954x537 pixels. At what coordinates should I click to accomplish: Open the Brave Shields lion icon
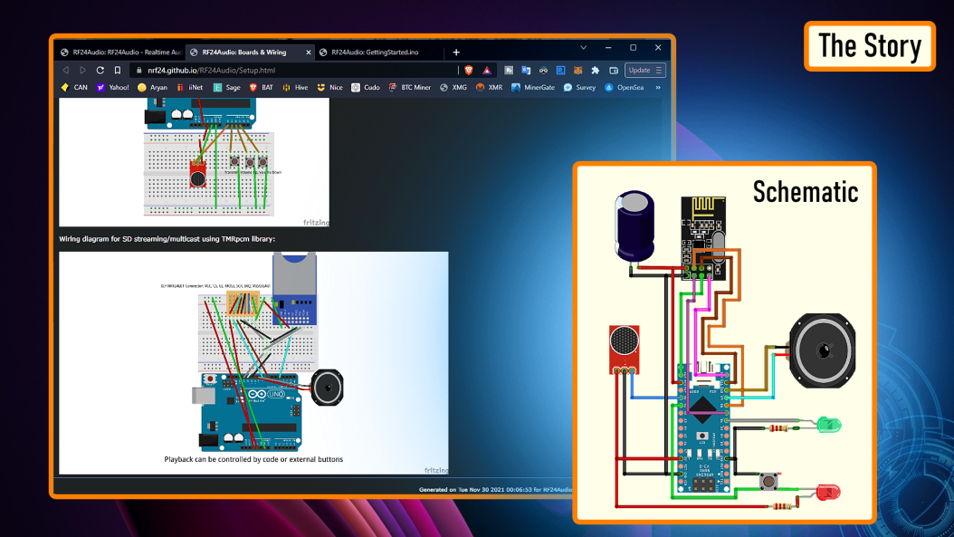pyautogui.click(x=469, y=70)
